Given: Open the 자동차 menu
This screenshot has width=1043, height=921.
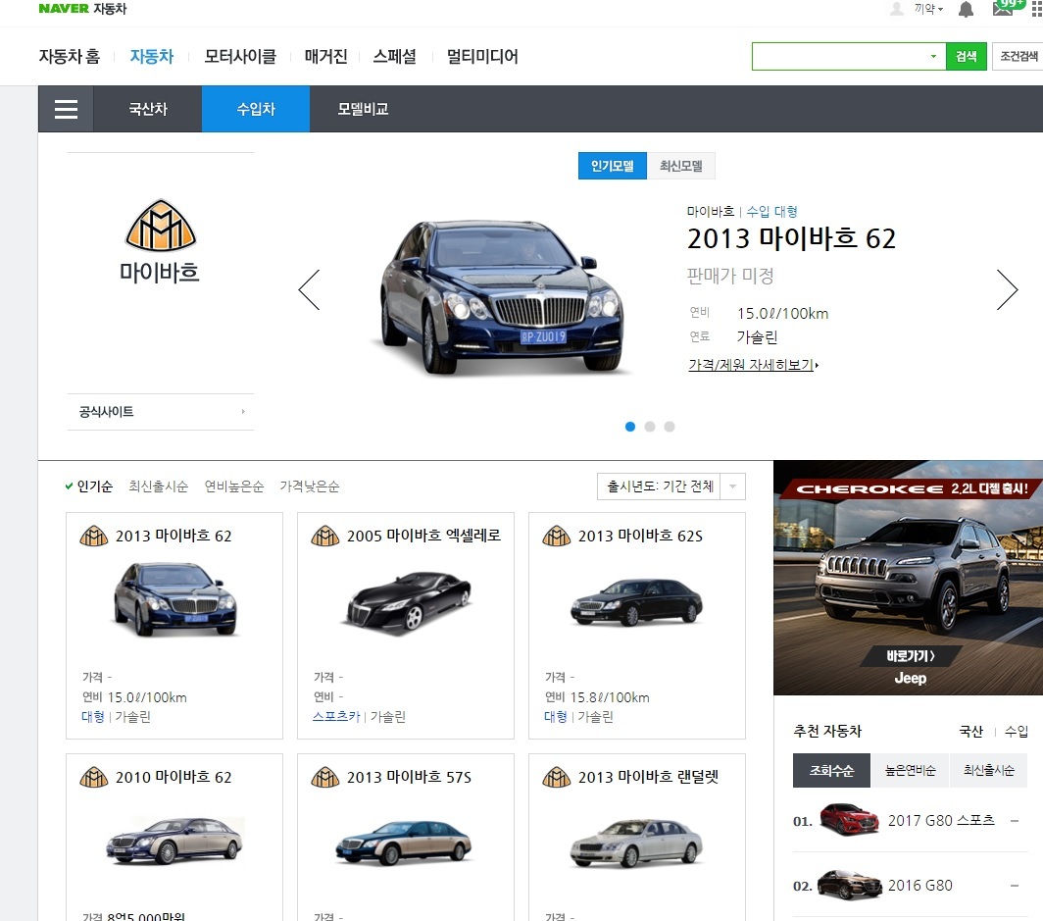Looking at the screenshot, I should pos(152,57).
